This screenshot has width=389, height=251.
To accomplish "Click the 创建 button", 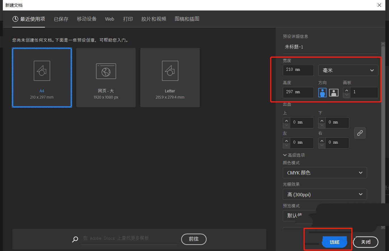I will click(x=335, y=242).
